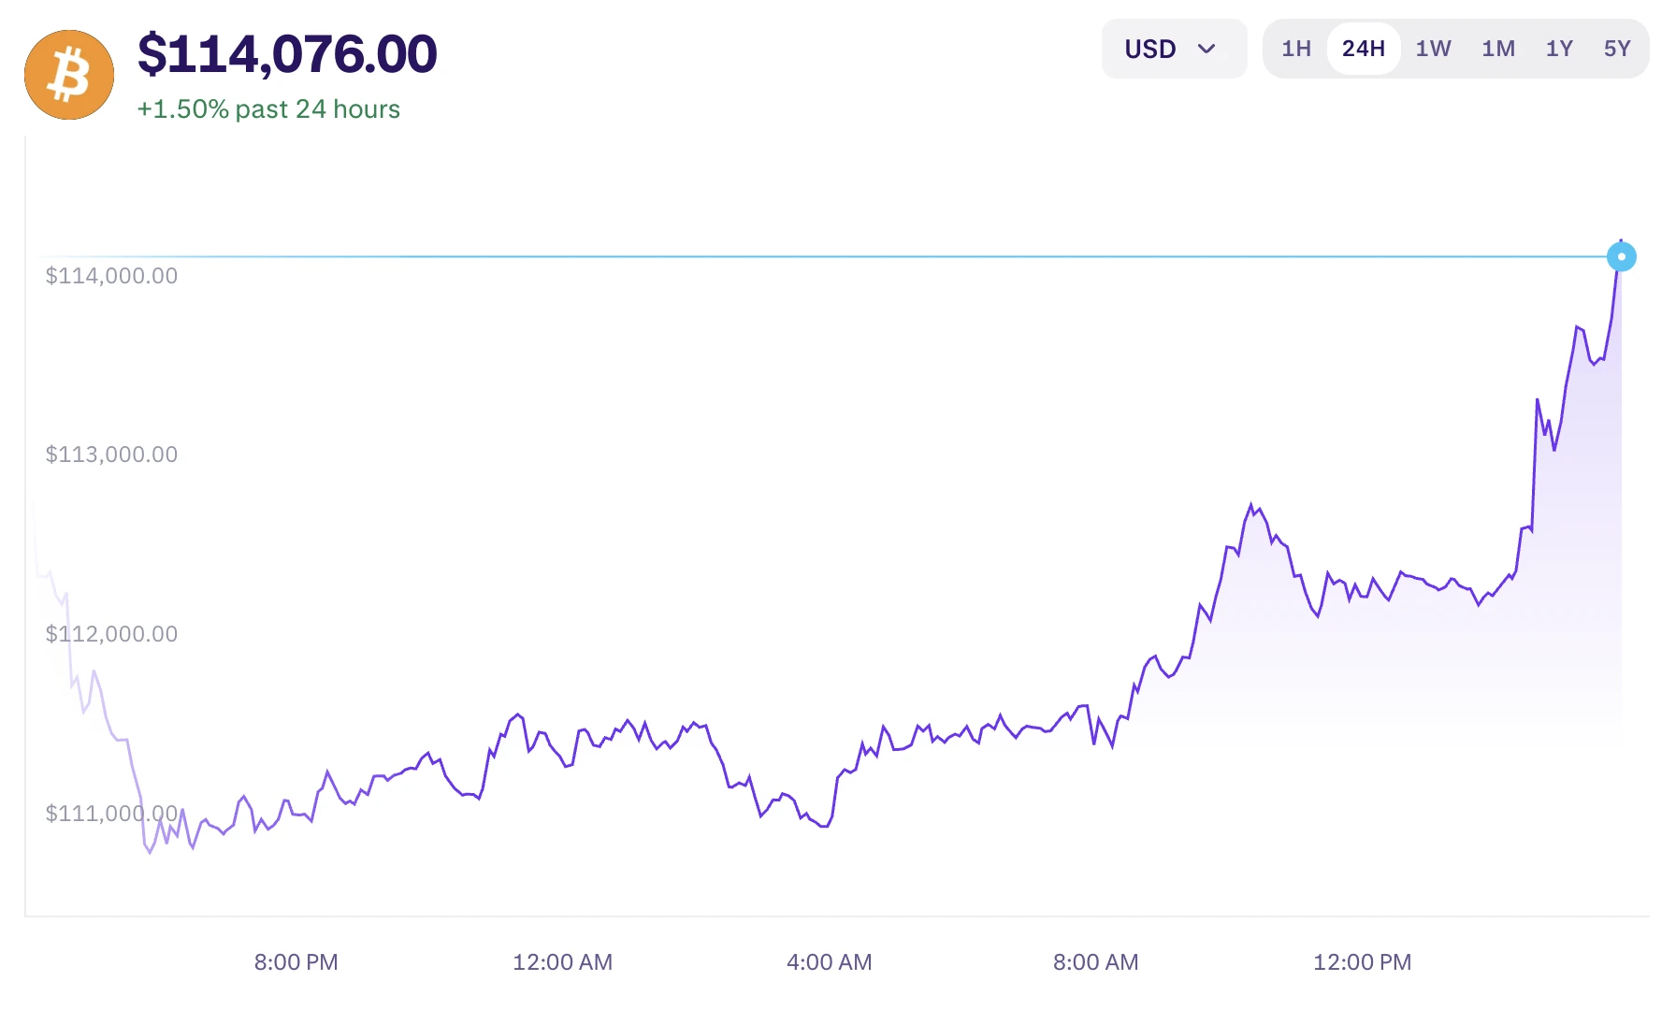The width and height of the screenshot is (1676, 1010).
Task: Click the +1.50% past 24 hours text
Action: [268, 109]
